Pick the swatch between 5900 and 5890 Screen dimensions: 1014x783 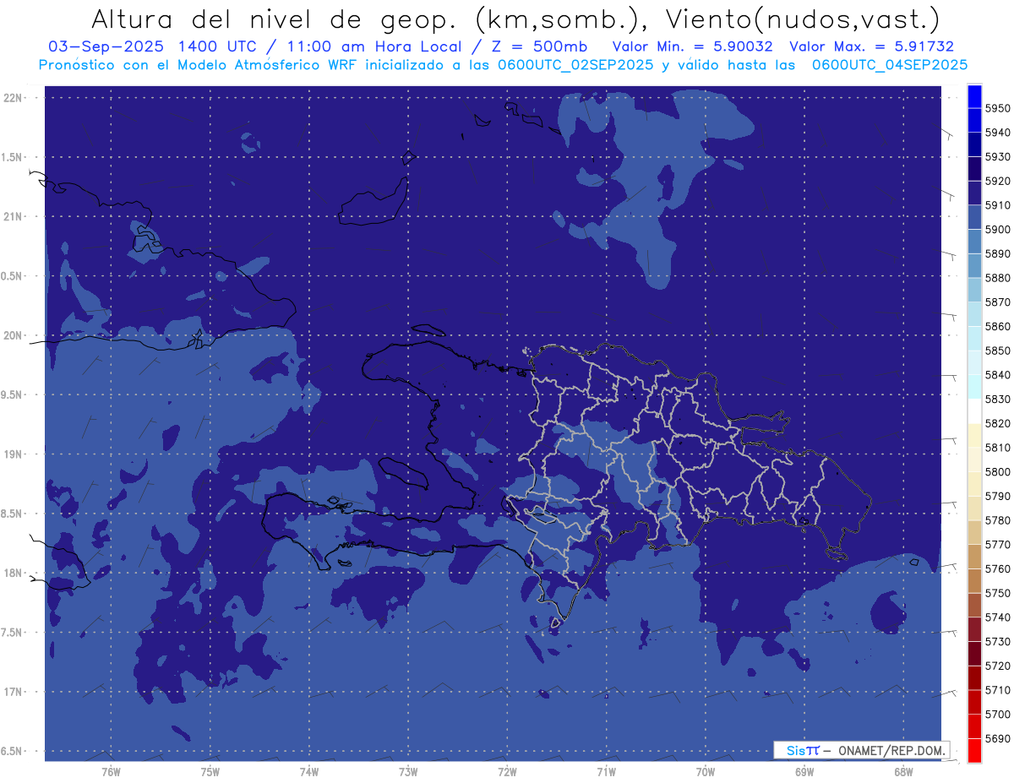(x=973, y=242)
